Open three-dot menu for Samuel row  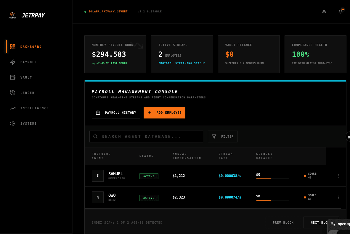pyautogui.click(x=339, y=176)
